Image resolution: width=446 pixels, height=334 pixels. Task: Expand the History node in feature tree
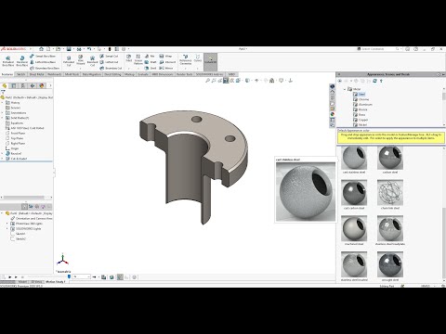(3, 103)
